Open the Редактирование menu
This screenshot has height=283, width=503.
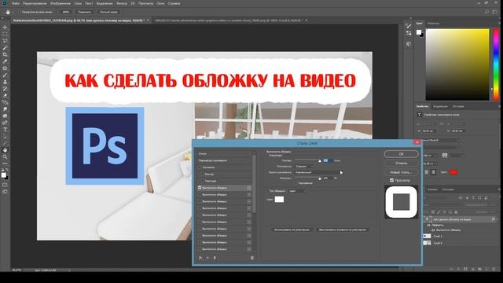[x=35, y=3]
